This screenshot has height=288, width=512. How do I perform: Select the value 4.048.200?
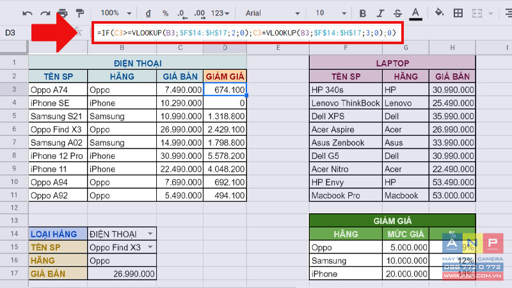(225, 169)
